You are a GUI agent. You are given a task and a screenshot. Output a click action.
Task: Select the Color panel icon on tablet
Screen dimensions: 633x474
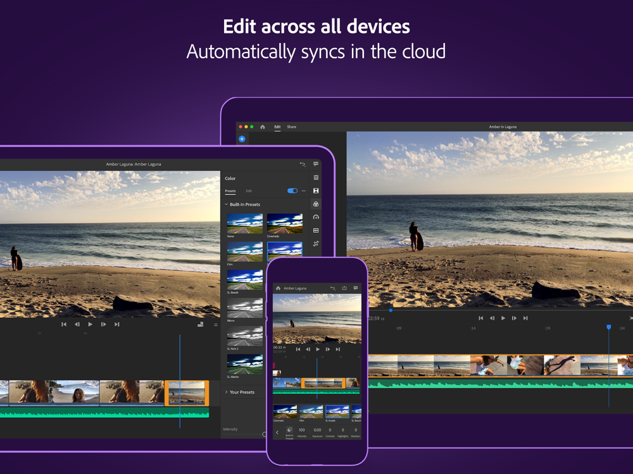point(316,204)
